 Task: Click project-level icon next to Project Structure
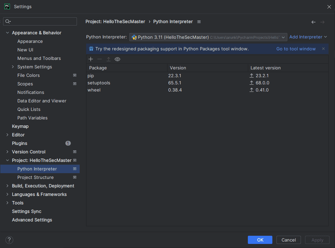[x=75, y=177]
